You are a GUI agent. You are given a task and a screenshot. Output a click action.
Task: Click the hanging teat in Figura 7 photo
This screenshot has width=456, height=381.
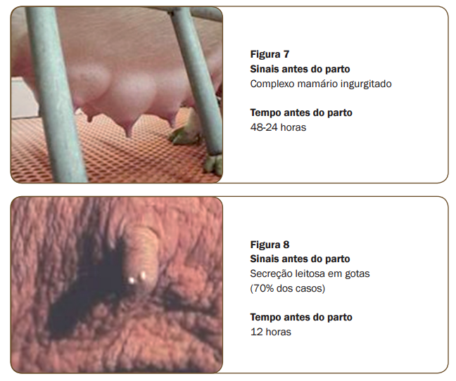pyautogui.click(x=128, y=127)
